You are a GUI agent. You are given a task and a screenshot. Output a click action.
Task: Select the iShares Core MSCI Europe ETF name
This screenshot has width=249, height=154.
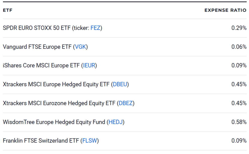[x=41, y=65]
